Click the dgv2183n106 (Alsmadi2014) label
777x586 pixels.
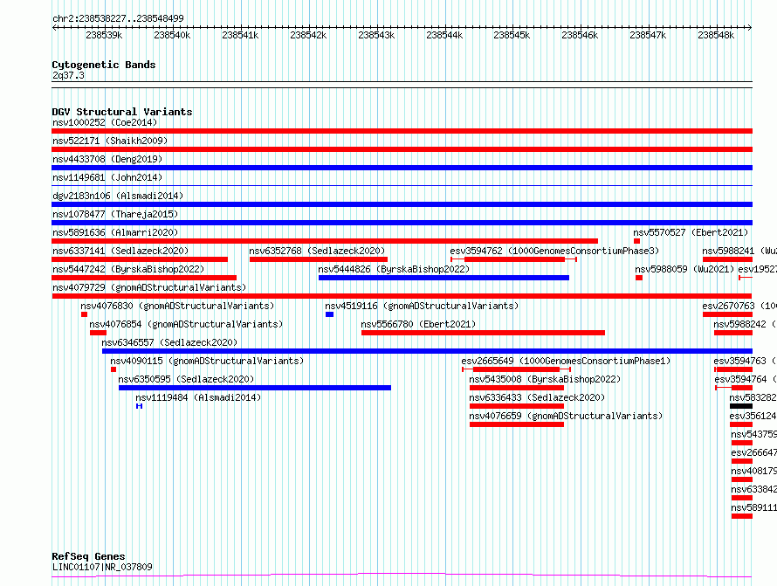(x=118, y=196)
